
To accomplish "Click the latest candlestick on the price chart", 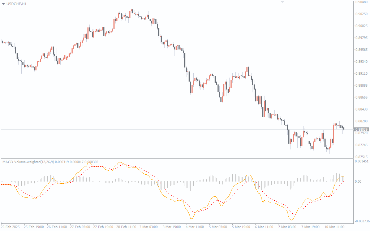I will point(344,128).
